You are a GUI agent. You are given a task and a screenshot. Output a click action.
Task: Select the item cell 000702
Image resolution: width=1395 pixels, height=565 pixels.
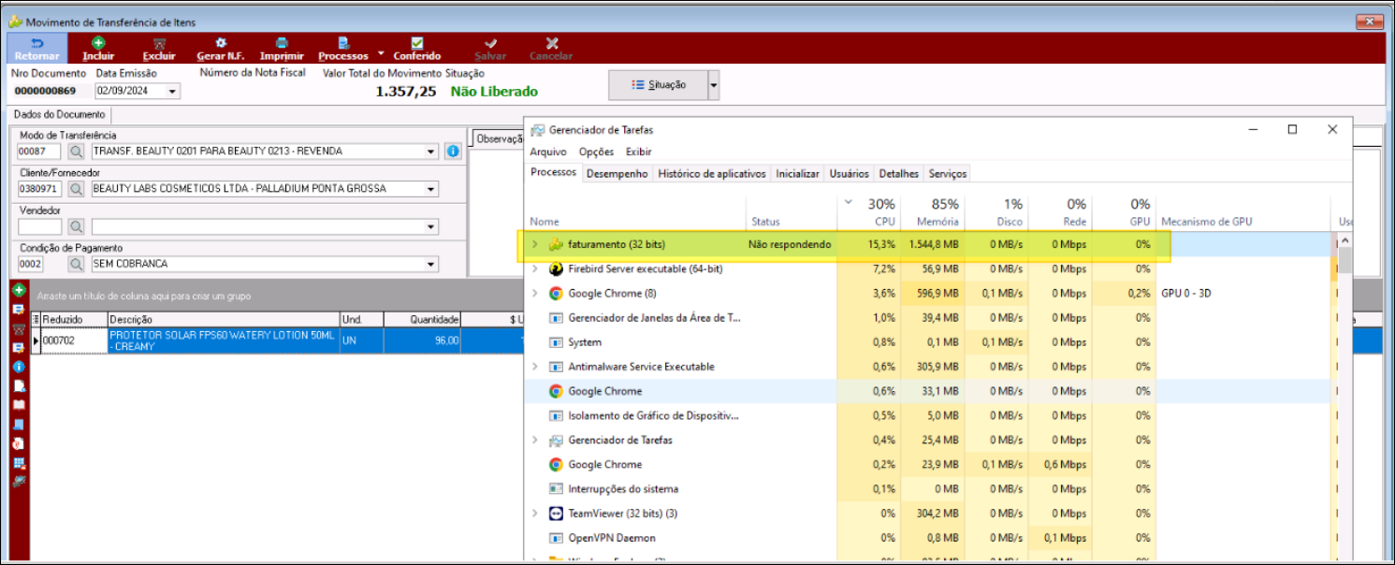[x=74, y=340]
